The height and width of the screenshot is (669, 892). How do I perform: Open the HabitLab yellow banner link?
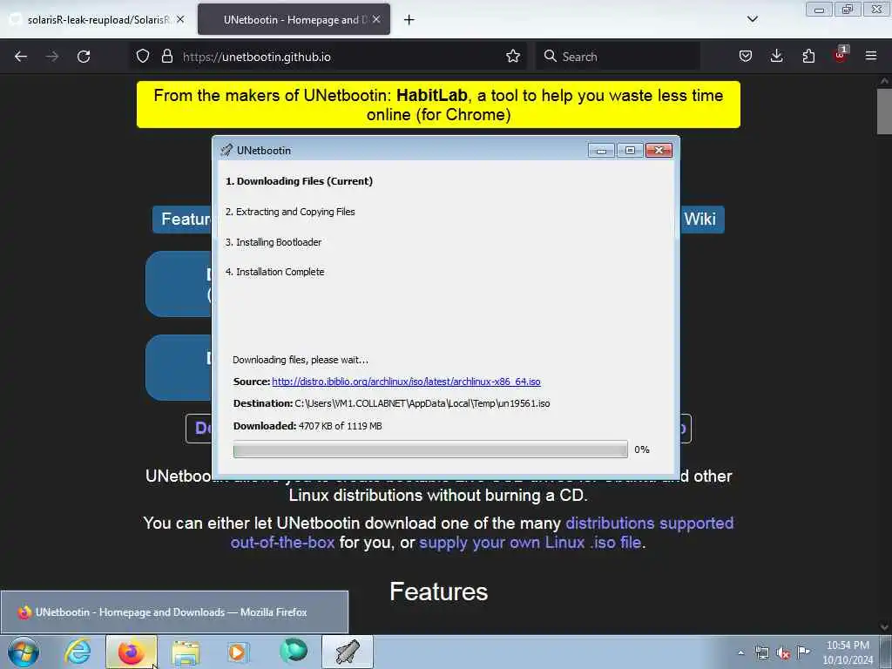click(438, 105)
